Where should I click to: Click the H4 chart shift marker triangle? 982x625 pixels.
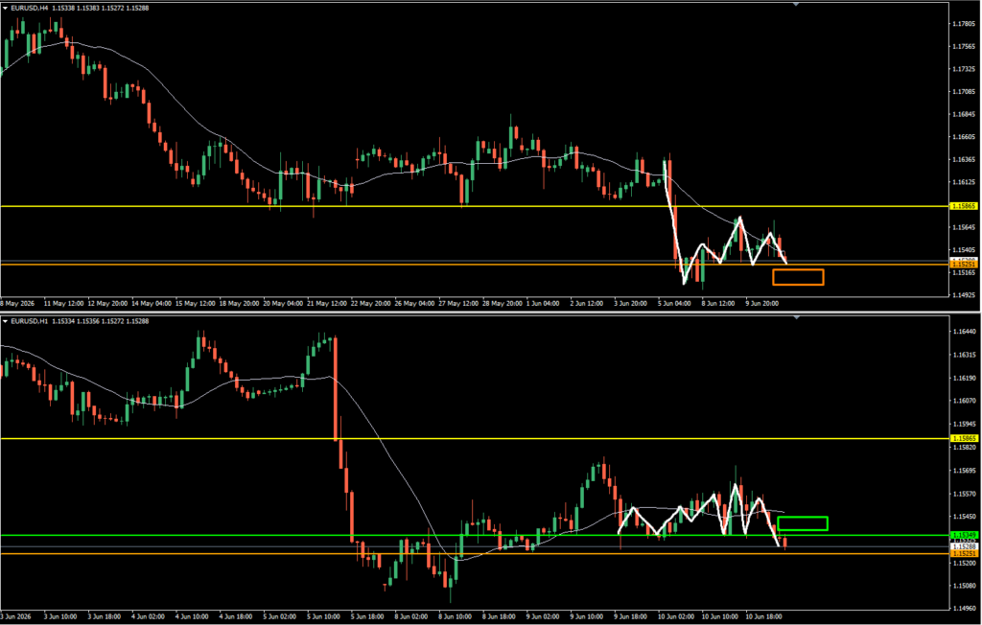(796, 5)
